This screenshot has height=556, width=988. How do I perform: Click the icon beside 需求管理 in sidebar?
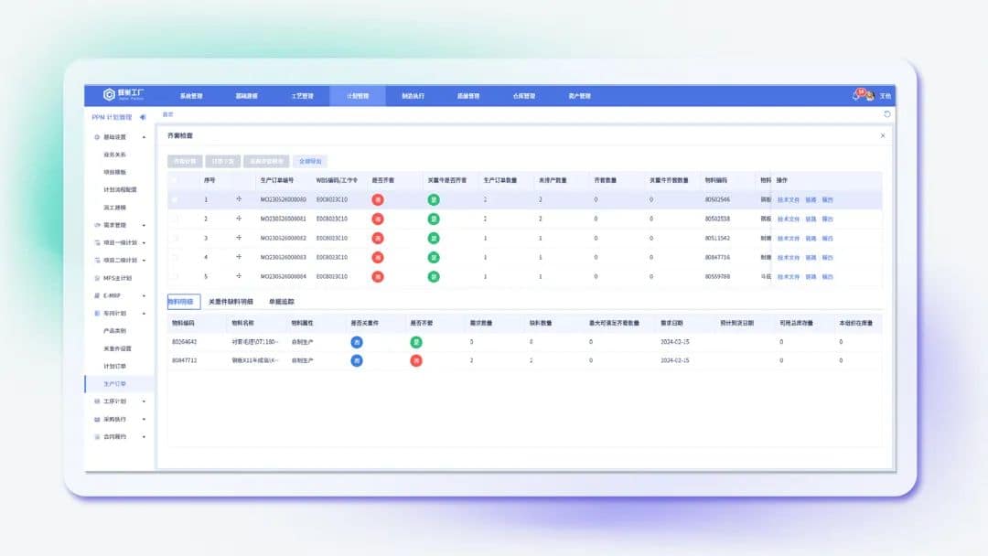(x=97, y=225)
